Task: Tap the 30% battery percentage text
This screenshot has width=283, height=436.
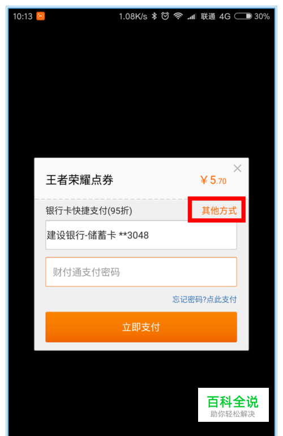Action: coord(262,16)
